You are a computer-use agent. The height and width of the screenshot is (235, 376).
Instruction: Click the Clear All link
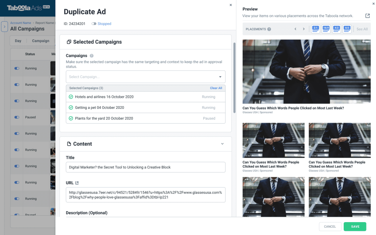coord(217,88)
